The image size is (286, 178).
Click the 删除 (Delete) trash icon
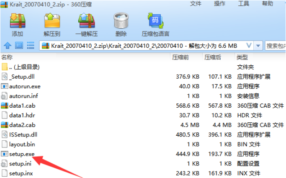point(121,24)
